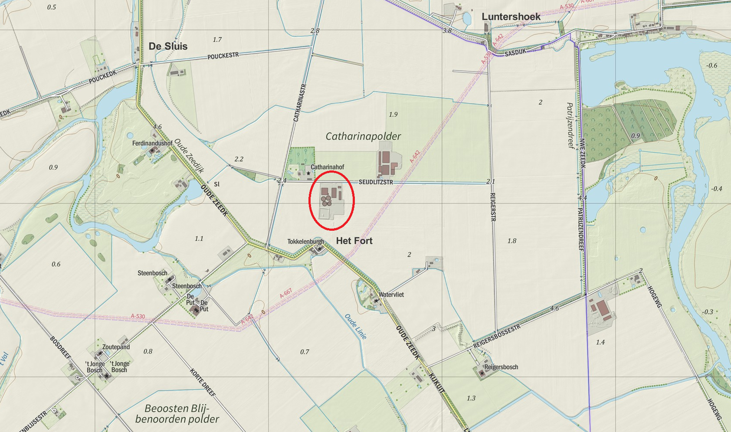The width and height of the screenshot is (731, 432).
Task: Click the star symbol at Watervliet
Action: pyautogui.click(x=376, y=300)
